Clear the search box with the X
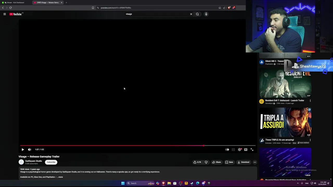 pos(191,14)
